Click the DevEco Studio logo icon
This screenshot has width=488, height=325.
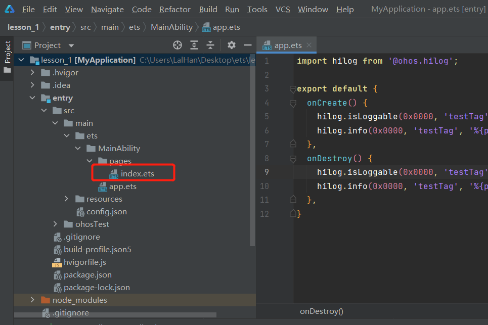pyautogui.click(x=10, y=9)
